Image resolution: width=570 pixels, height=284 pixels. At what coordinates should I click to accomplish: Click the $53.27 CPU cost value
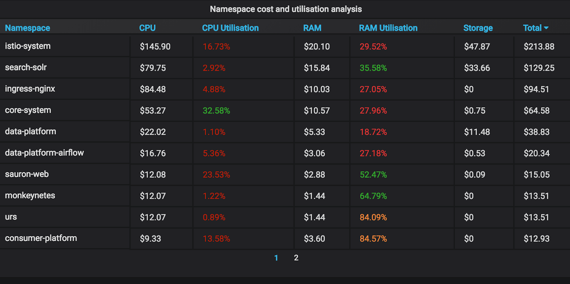point(153,111)
